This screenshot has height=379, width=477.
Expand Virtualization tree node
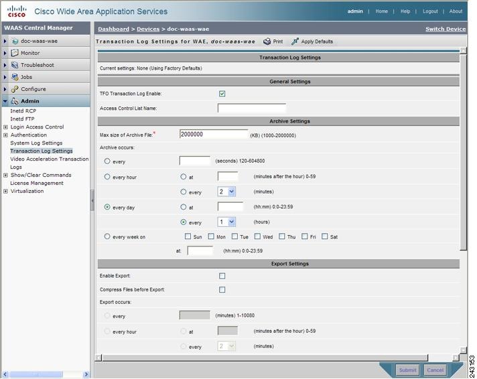point(5,192)
